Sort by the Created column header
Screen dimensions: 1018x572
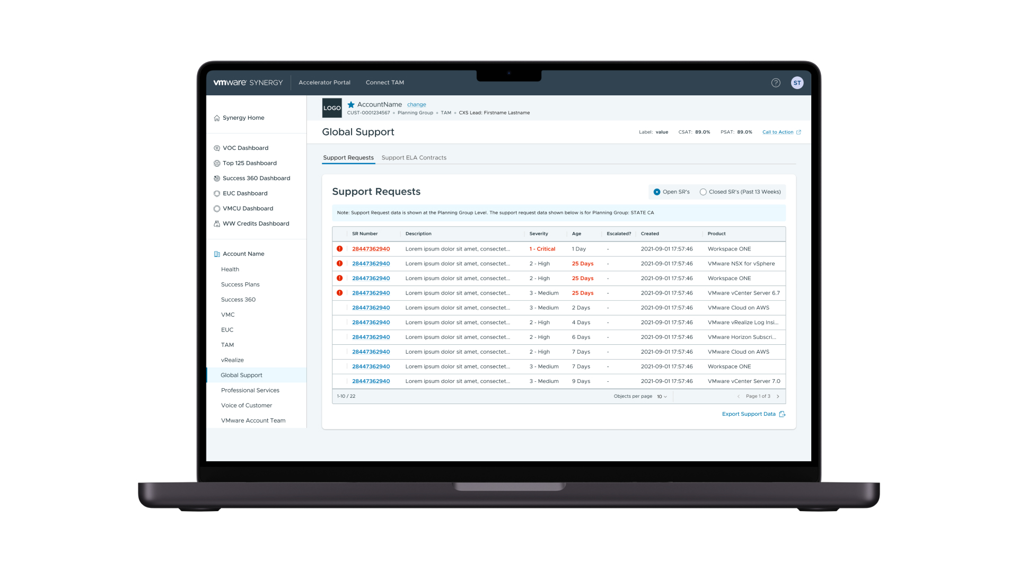(x=650, y=234)
